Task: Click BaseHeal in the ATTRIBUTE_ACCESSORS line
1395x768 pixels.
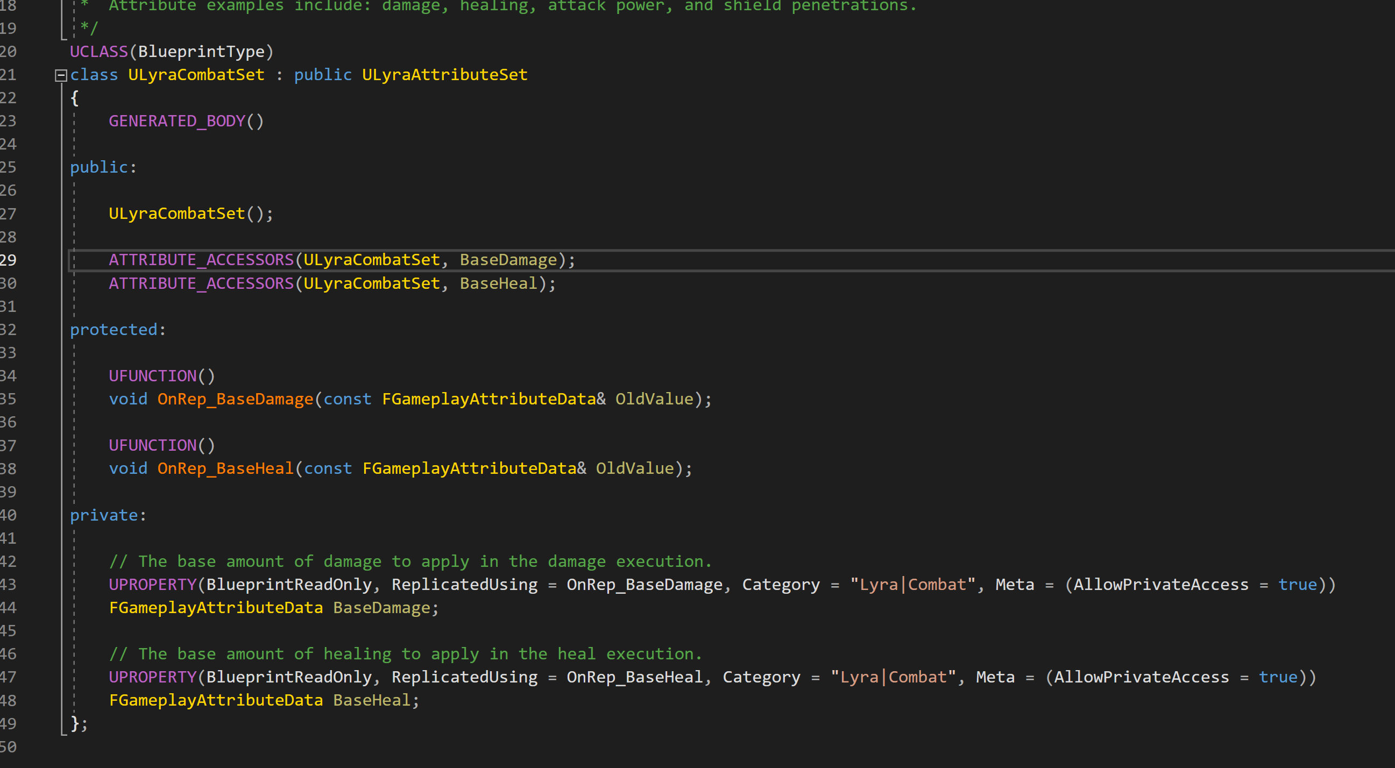Action: [498, 283]
